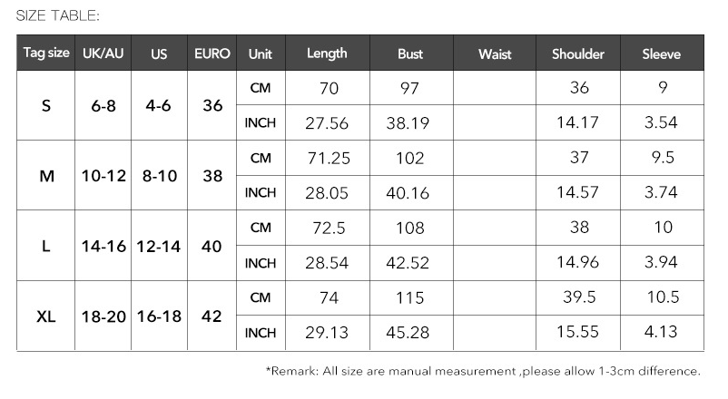The width and height of the screenshot is (728, 399).
Task: Select the 42.52 bust inch value
Action: [x=410, y=263]
